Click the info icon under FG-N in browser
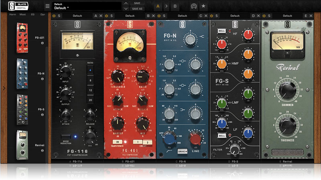Viewport: 321px width, 180px height. click(x=42, y=79)
